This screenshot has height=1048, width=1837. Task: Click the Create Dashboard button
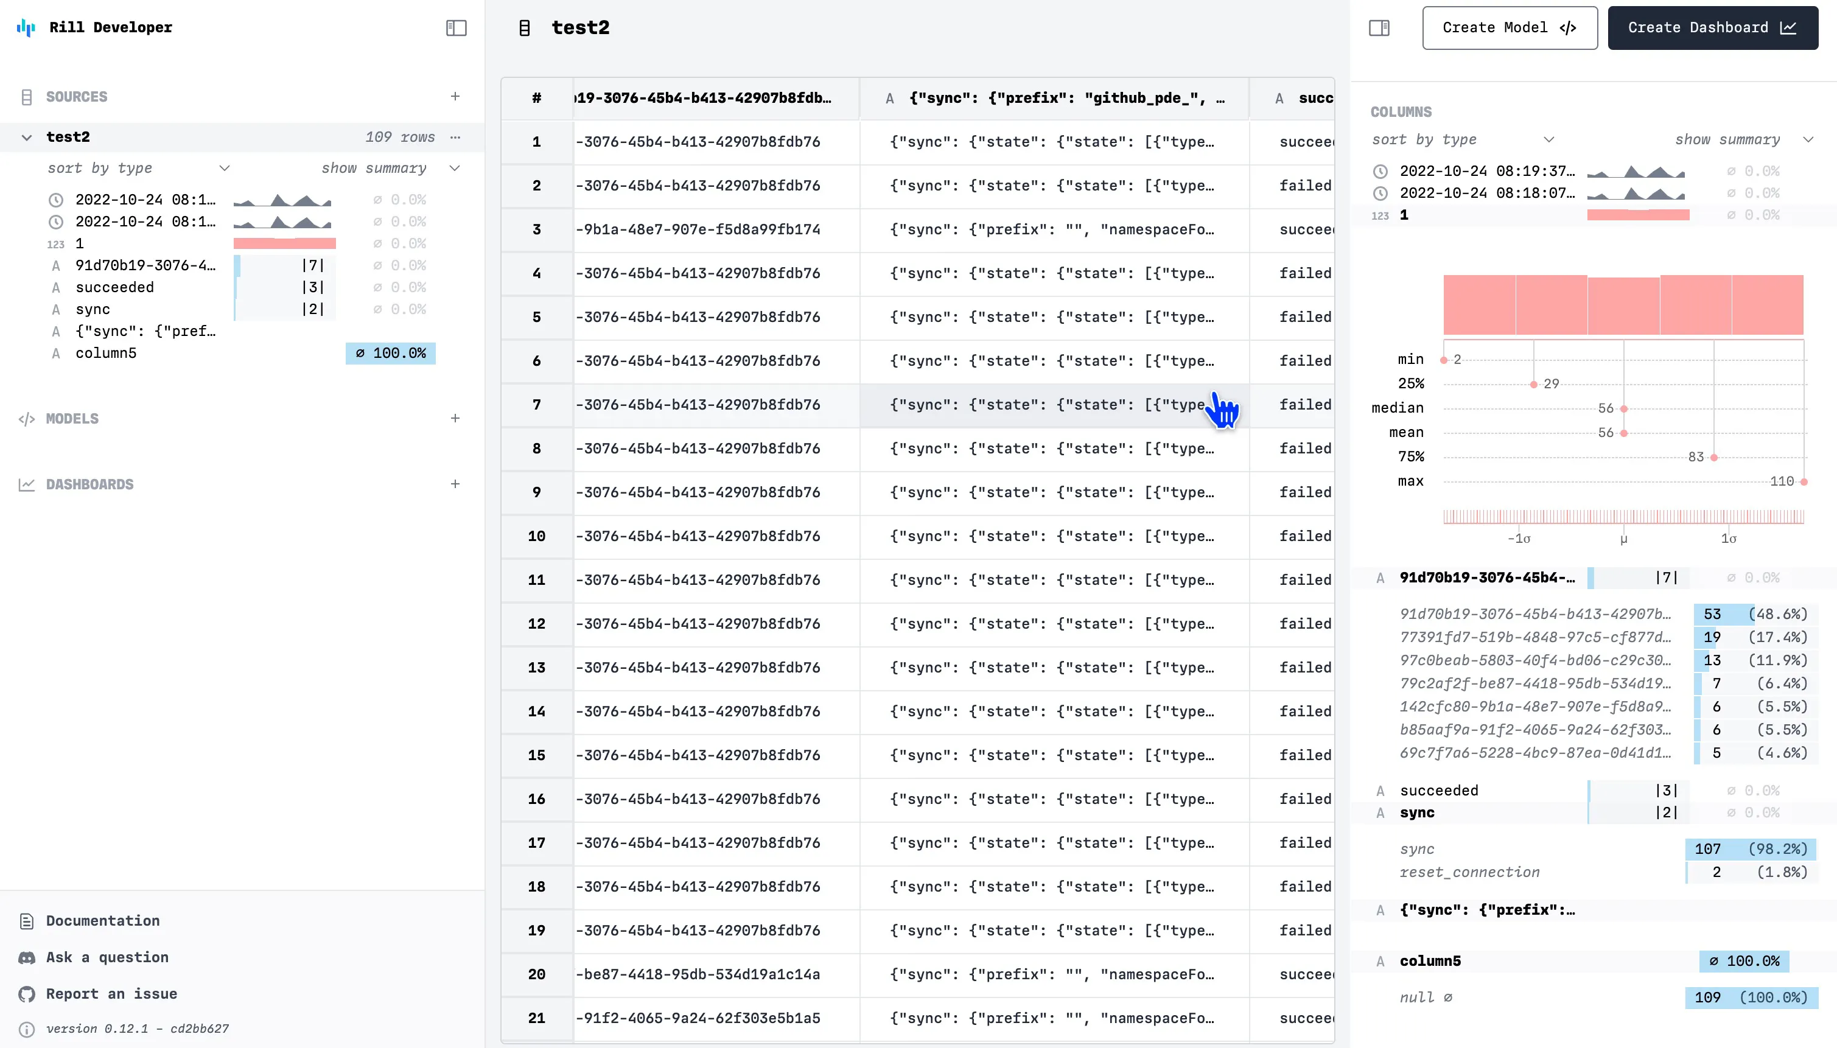(1712, 28)
